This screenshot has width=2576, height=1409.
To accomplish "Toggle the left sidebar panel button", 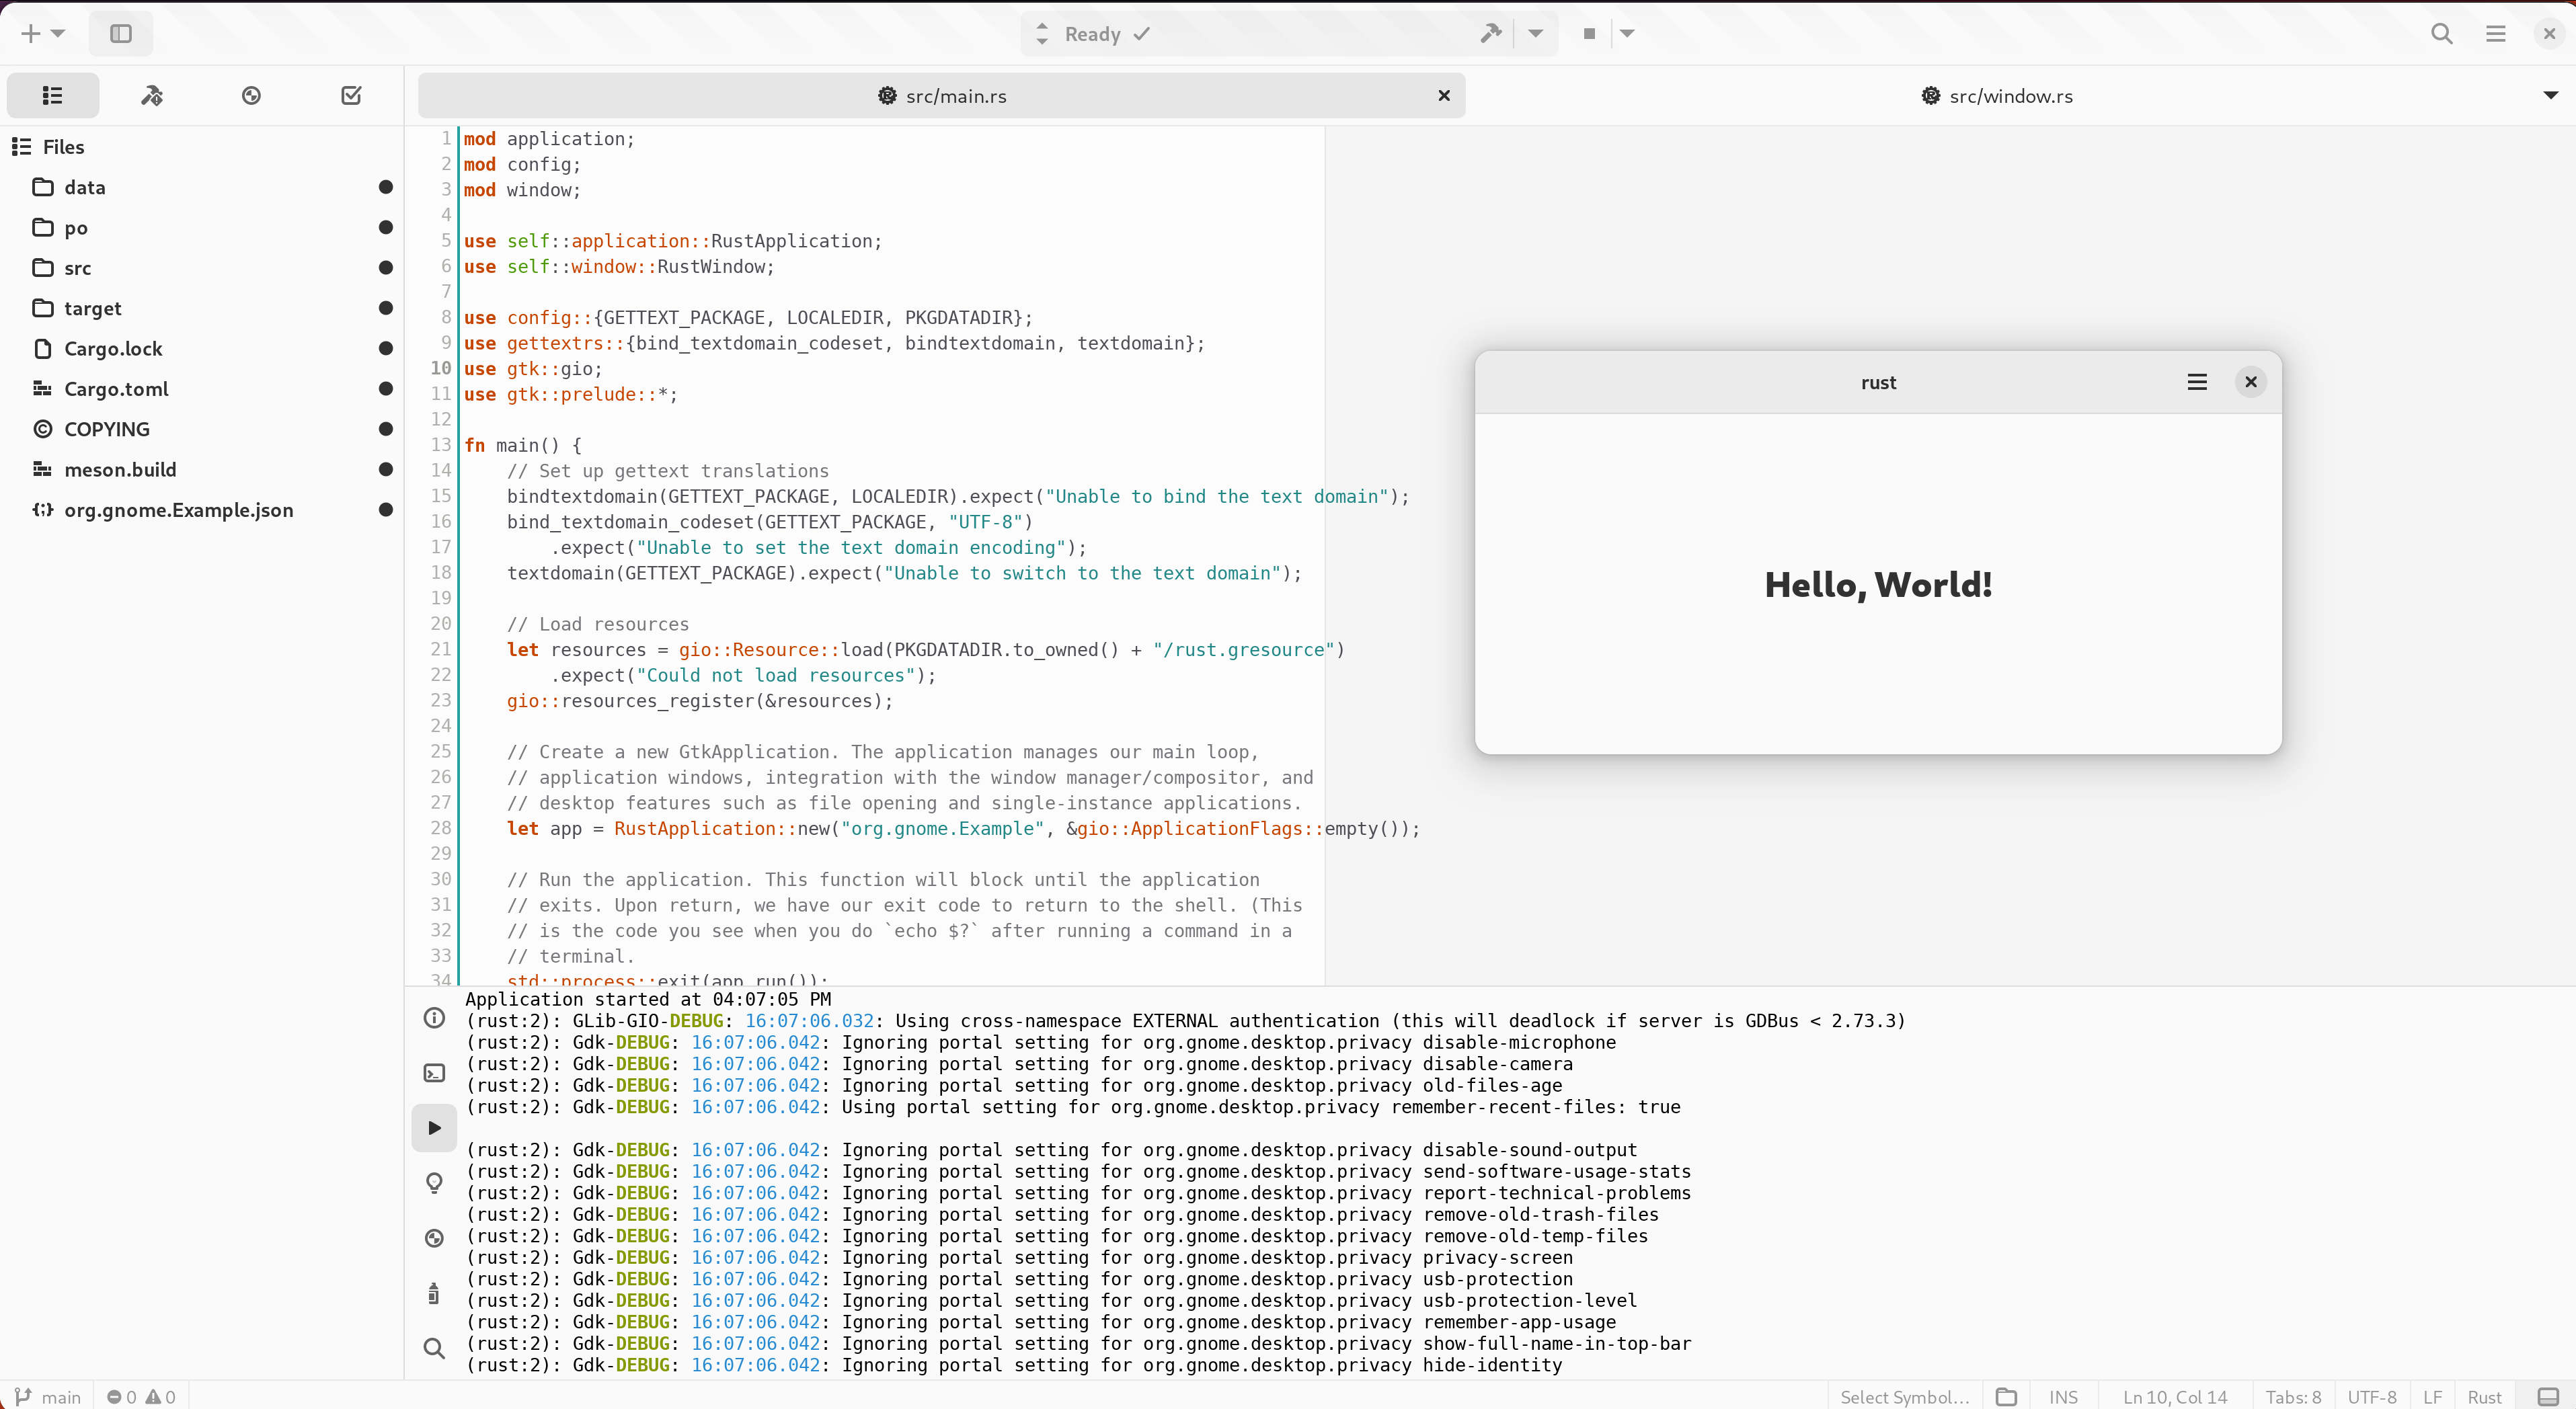I will click(x=121, y=34).
